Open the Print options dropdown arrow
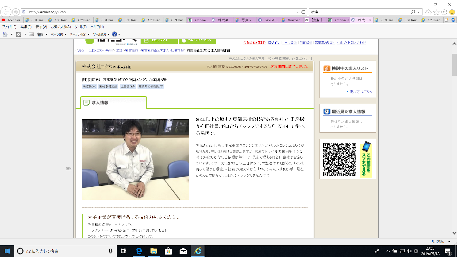Screen dimensions: 457x257 click(46, 34)
